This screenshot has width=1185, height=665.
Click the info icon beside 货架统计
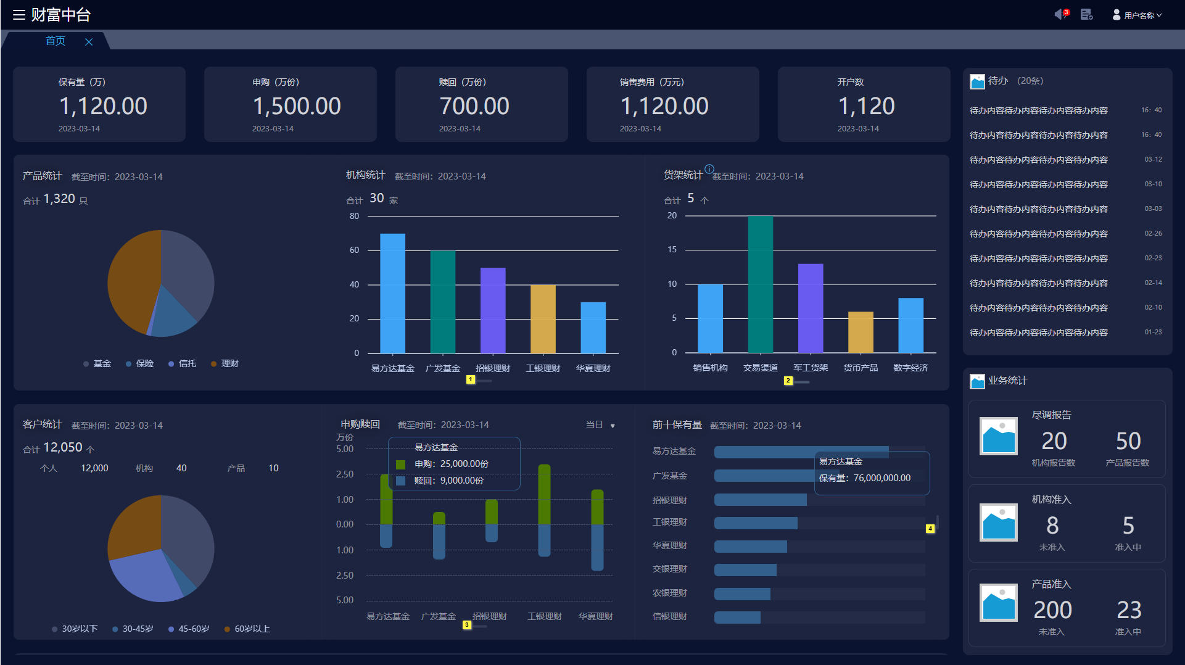pos(709,169)
